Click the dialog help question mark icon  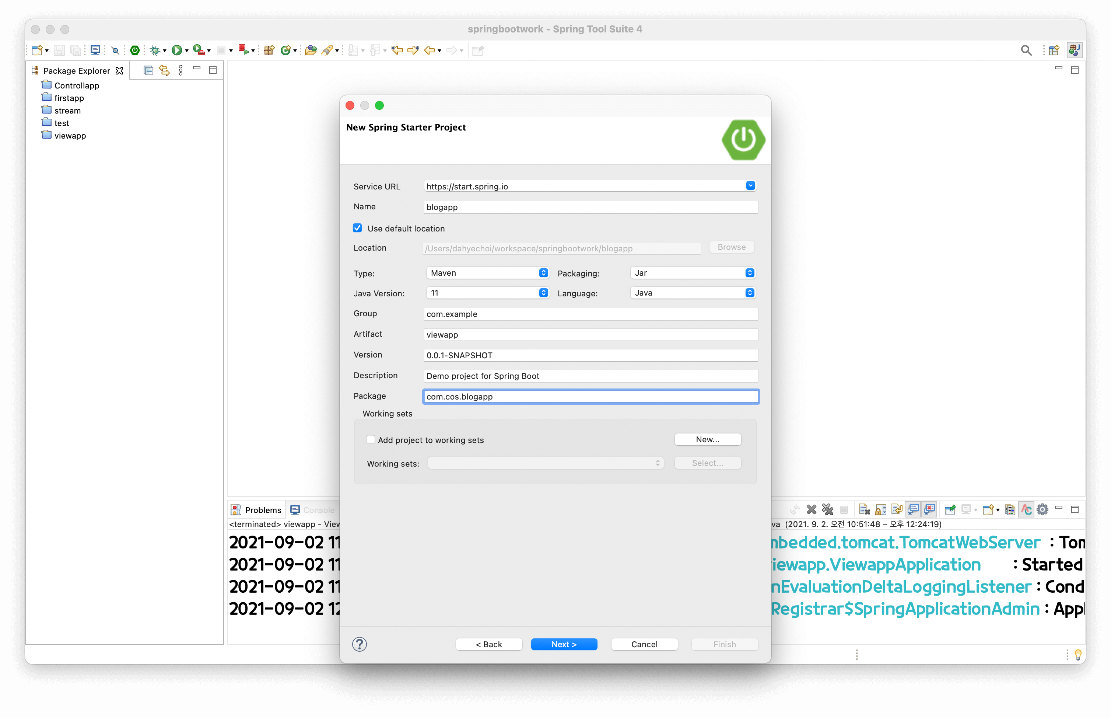coord(360,644)
